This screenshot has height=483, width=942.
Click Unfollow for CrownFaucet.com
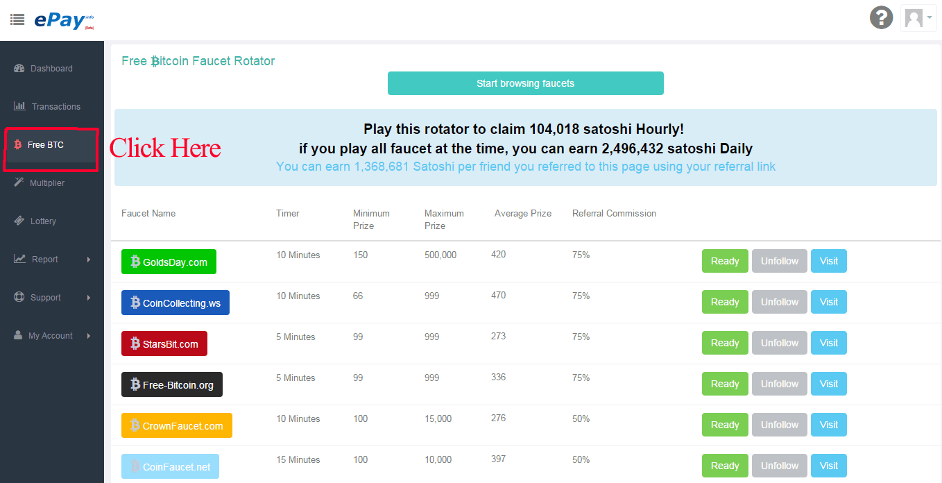pos(780,425)
